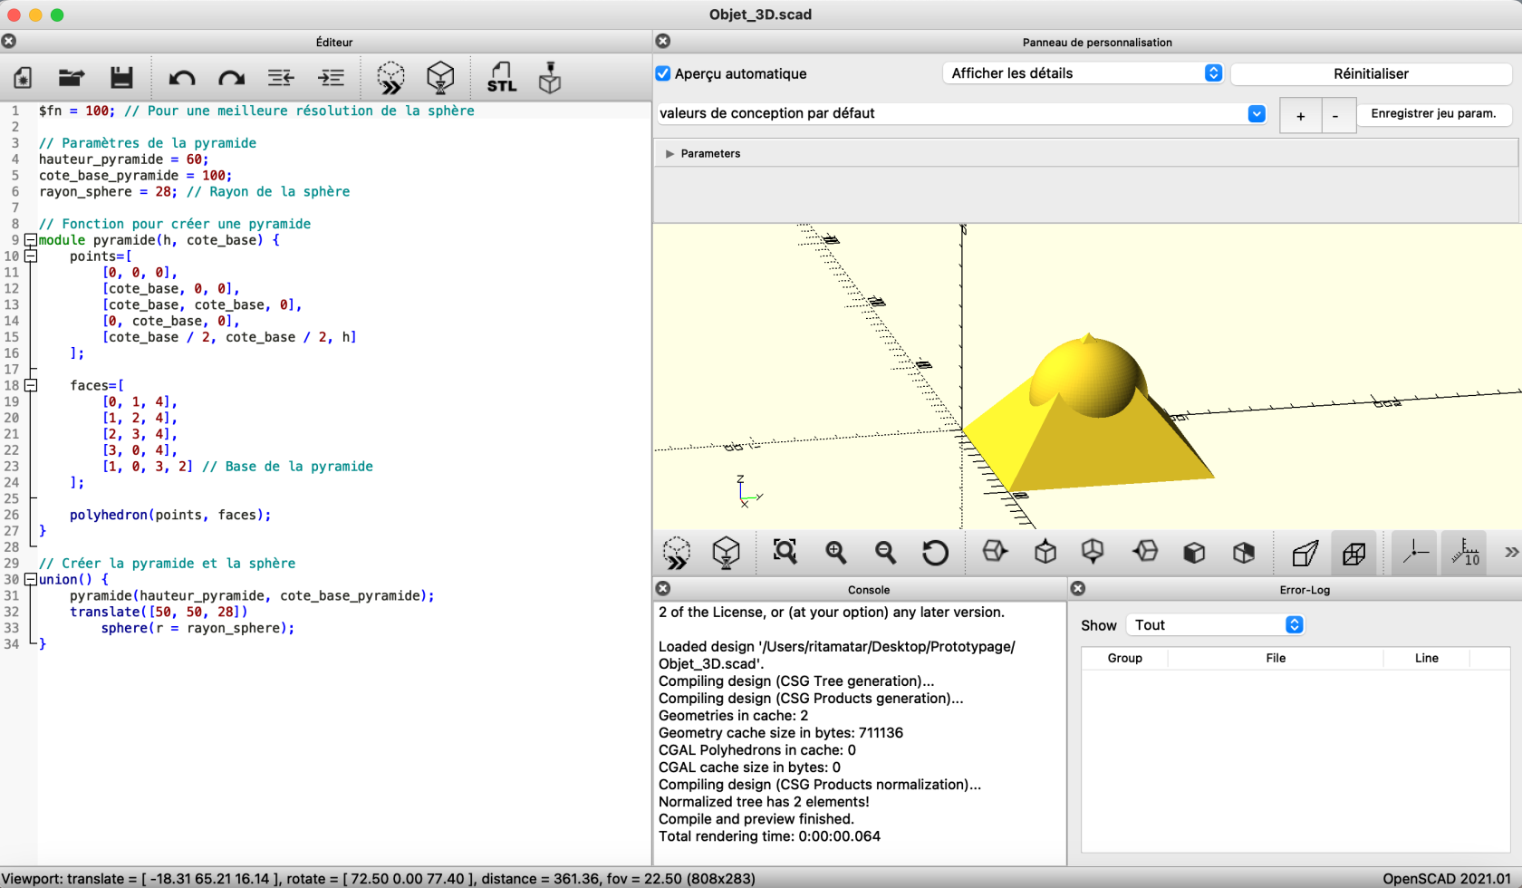Select the perspective projection icon
Viewport: 1522px width, 888px height.
click(x=1305, y=553)
